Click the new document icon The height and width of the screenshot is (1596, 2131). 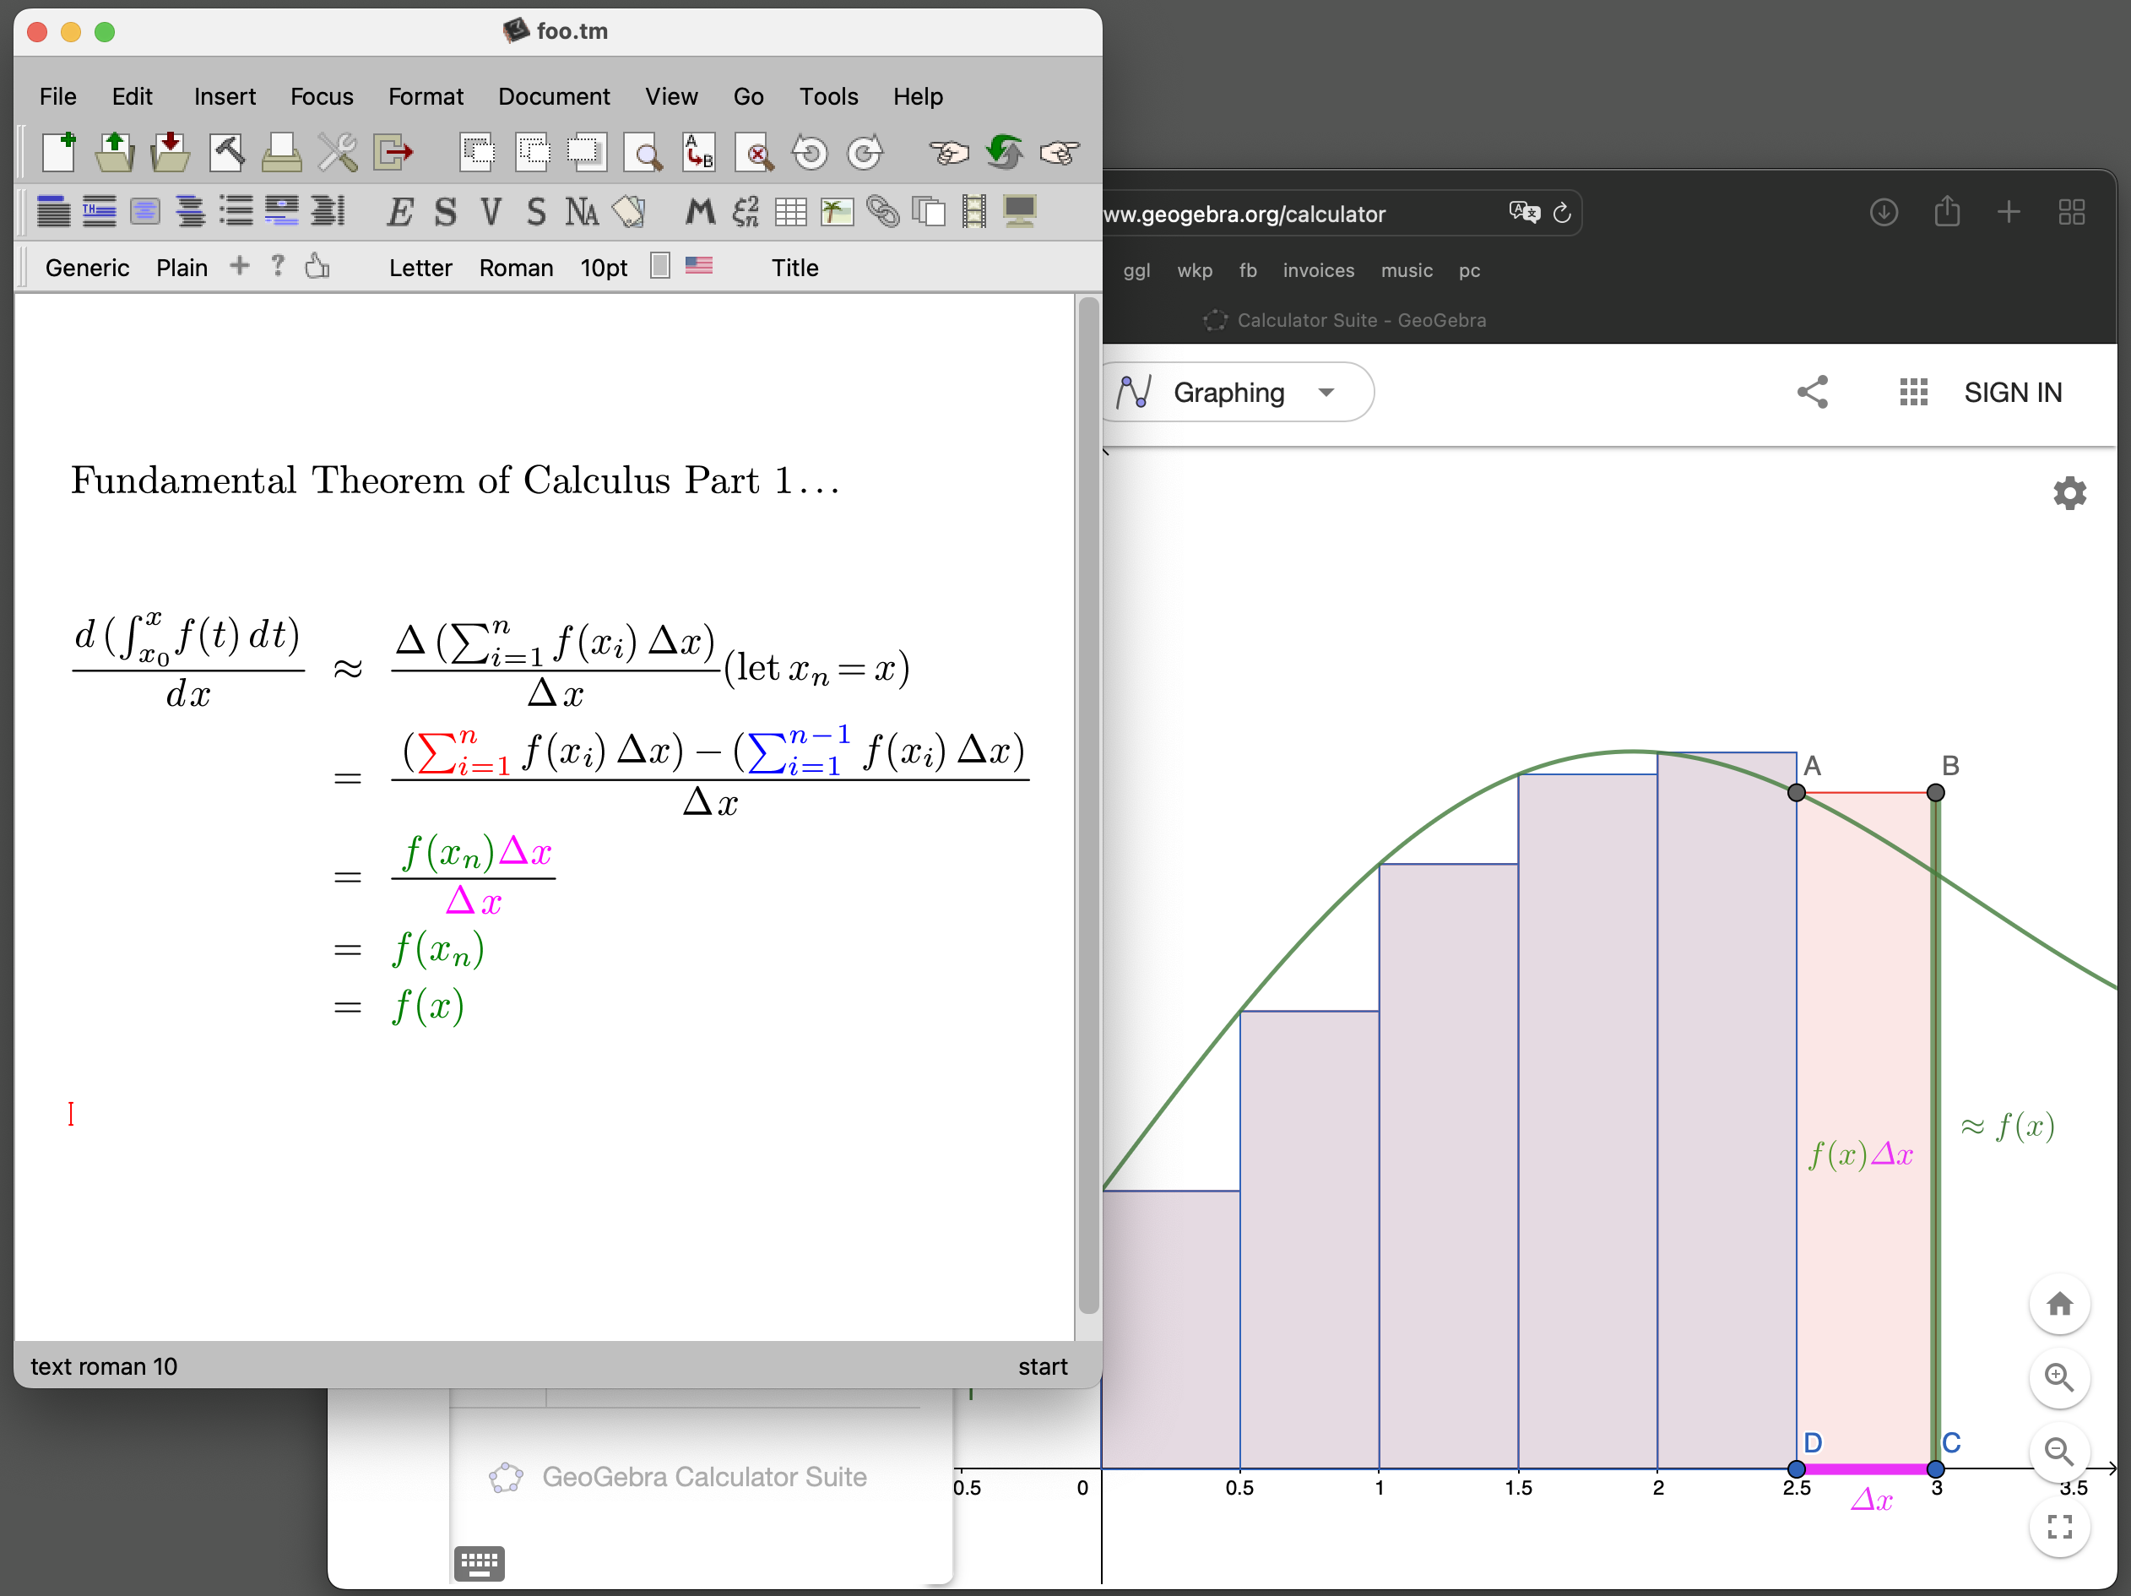click(60, 152)
